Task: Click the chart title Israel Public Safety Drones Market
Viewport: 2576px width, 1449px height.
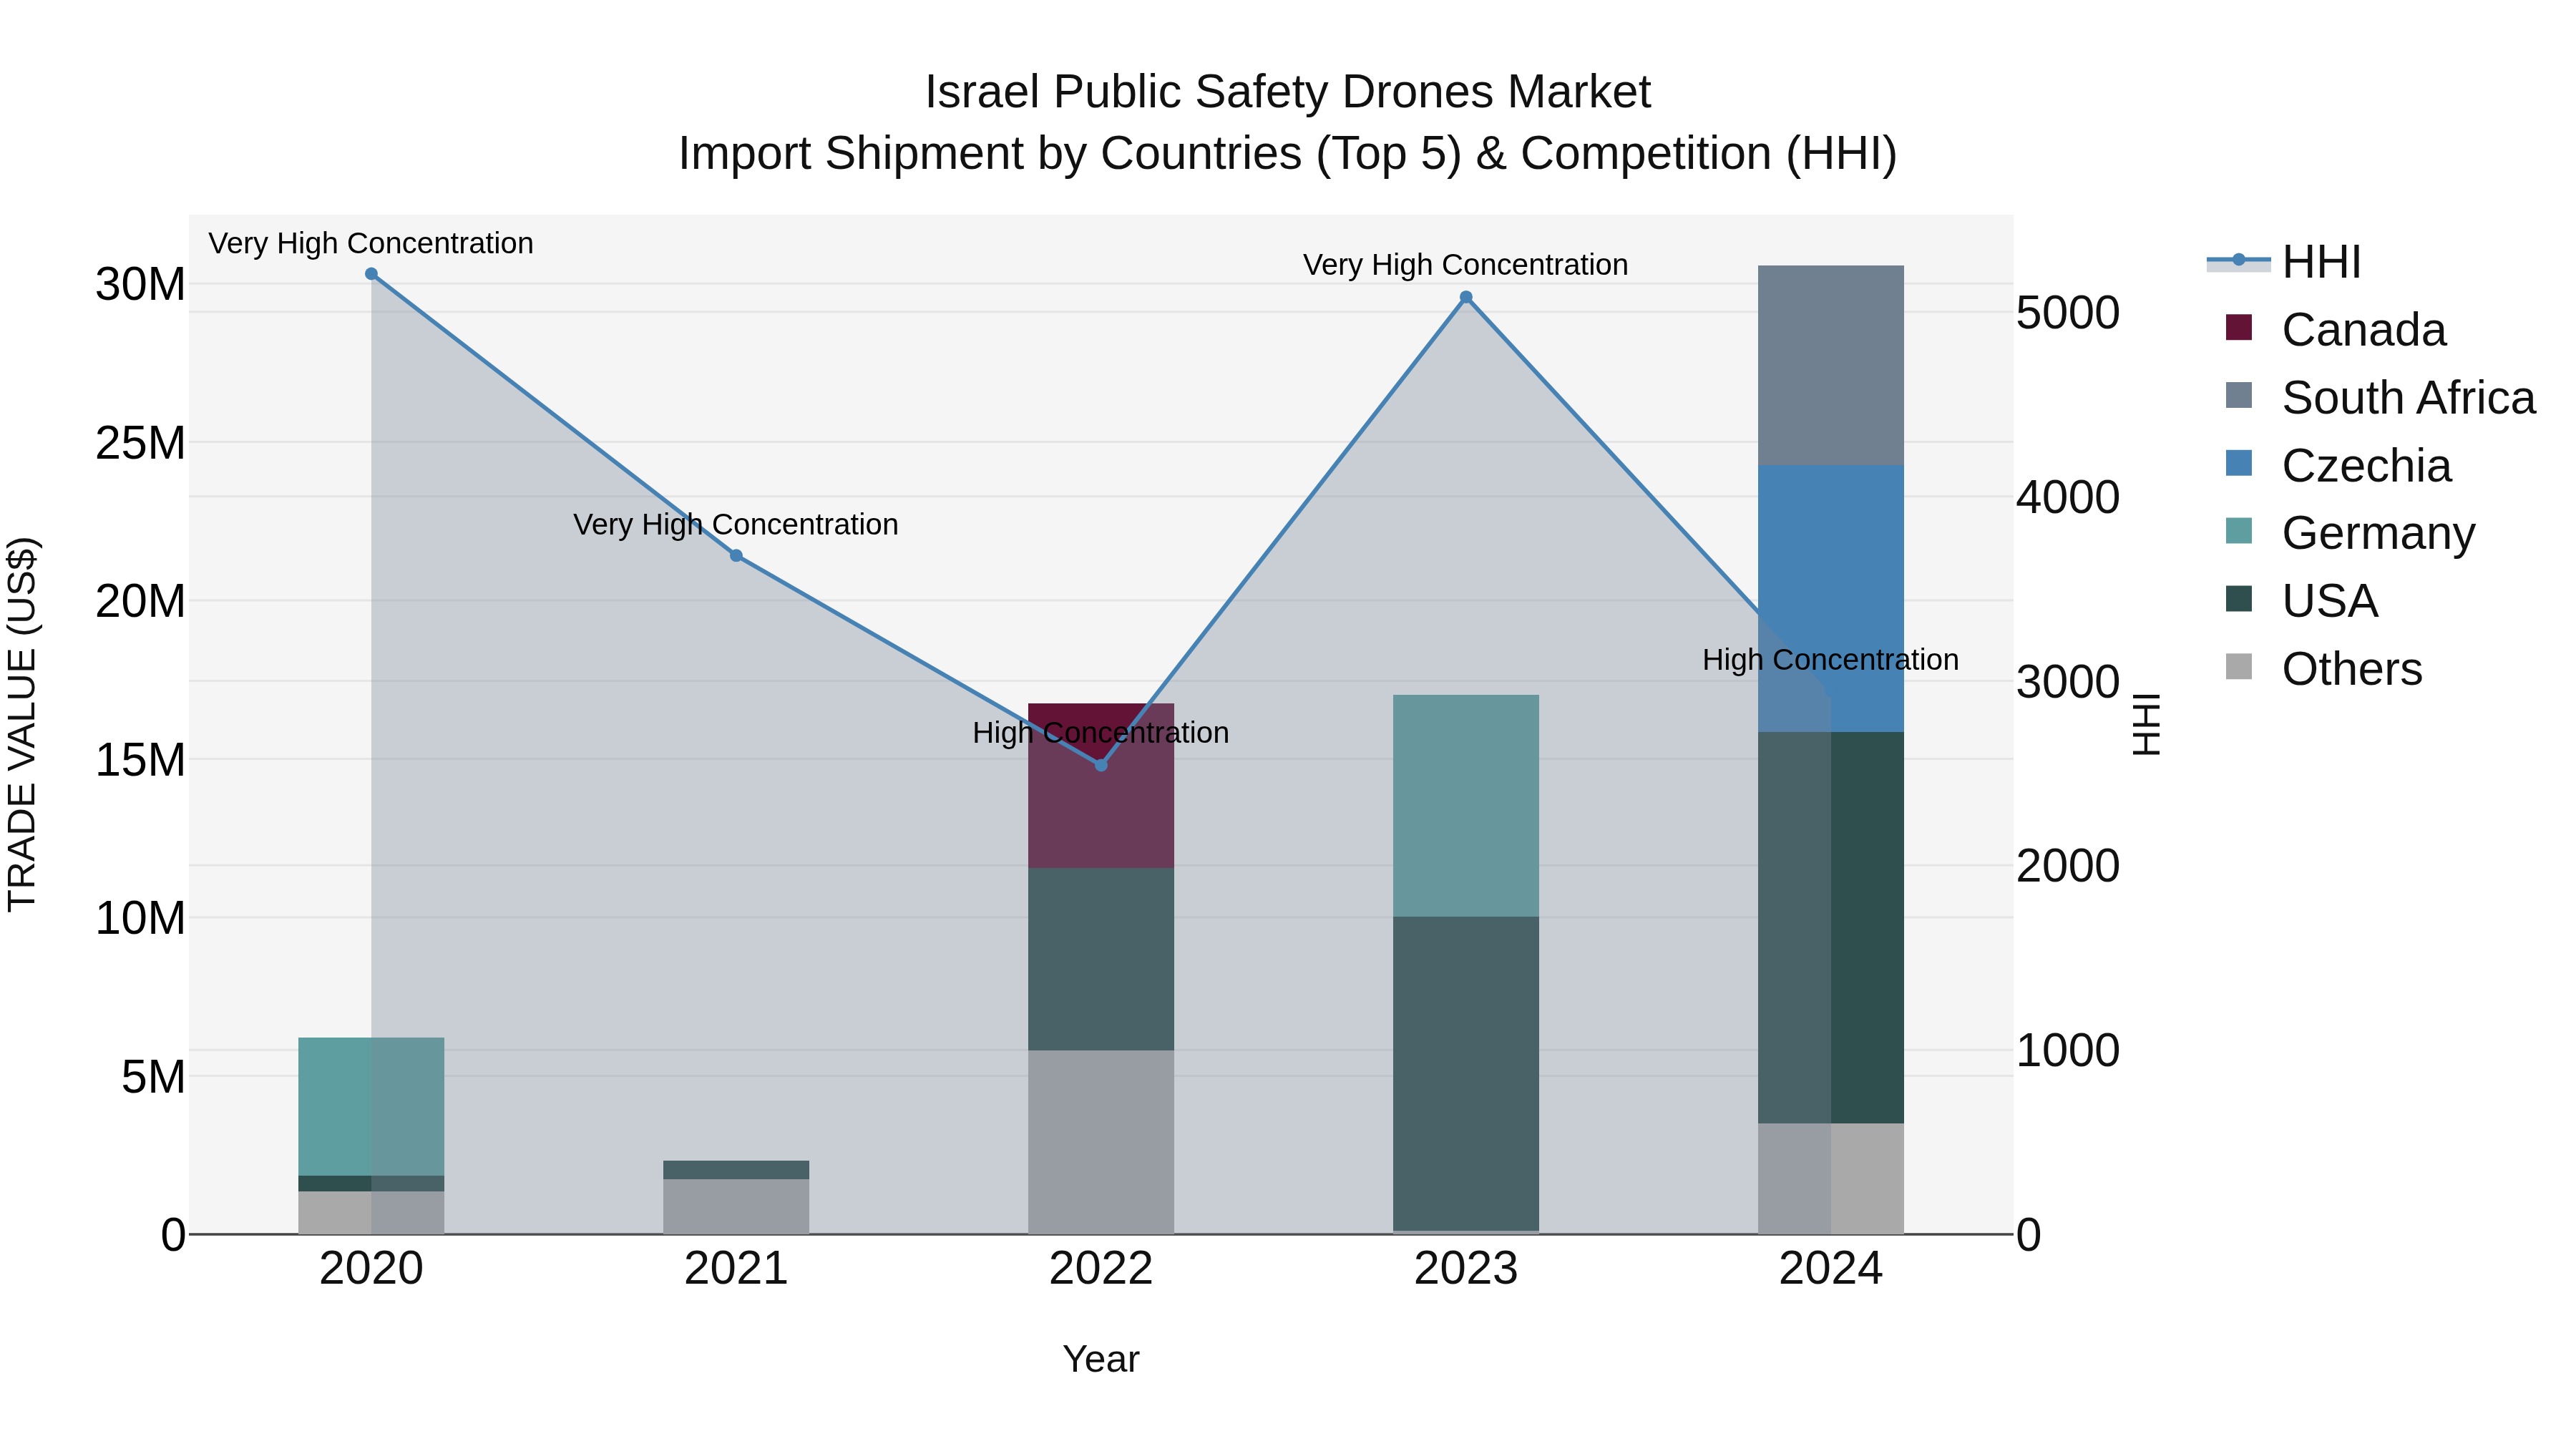Action: click(x=1288, y=92)
